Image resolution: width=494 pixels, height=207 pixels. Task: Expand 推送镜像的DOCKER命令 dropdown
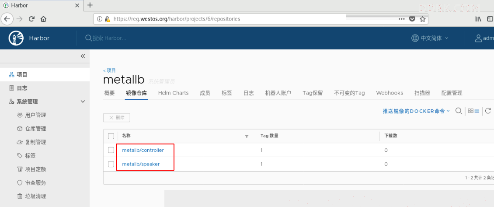(x=416, y=111)
